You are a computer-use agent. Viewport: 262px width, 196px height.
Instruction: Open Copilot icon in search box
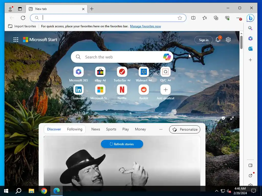[167, 57]
